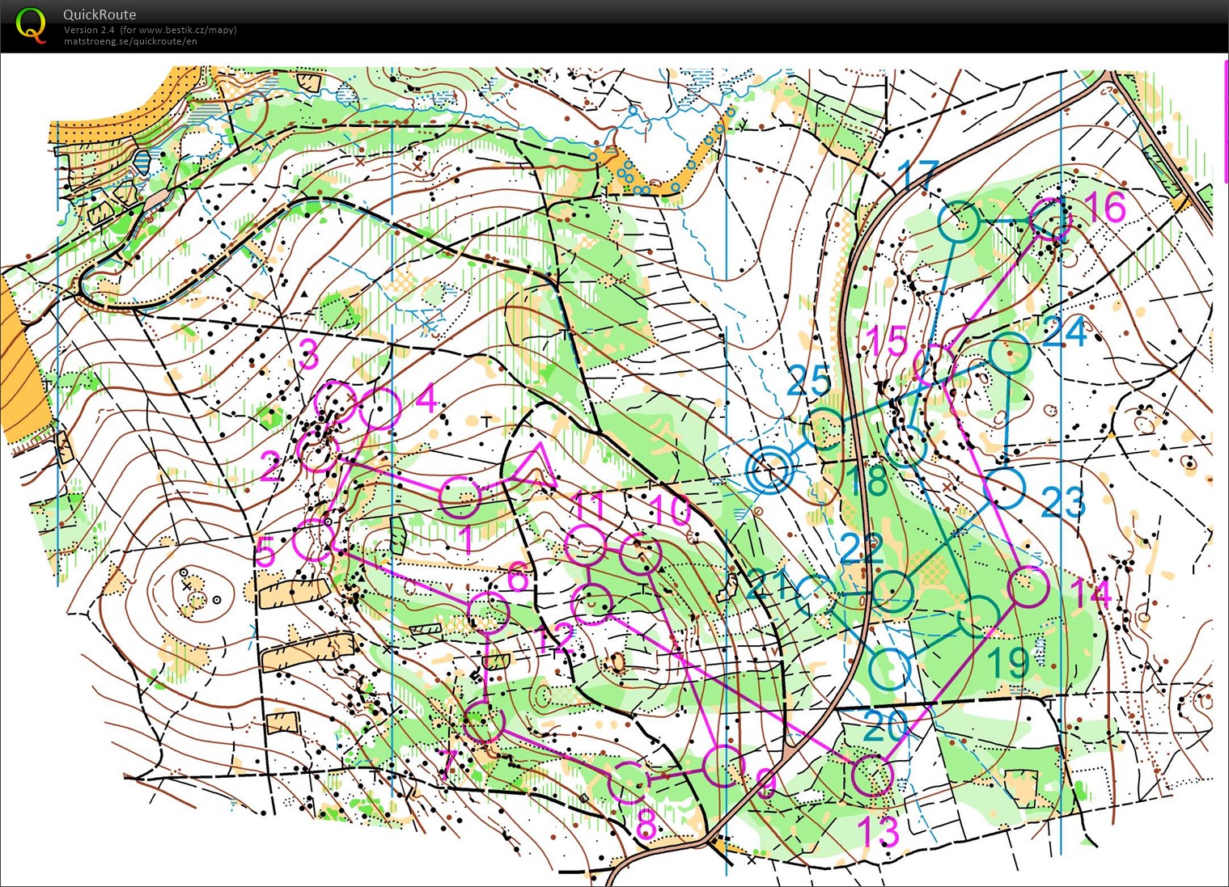Click blue control circle 21
This screenshot has width=1229, height=887.
816,596
